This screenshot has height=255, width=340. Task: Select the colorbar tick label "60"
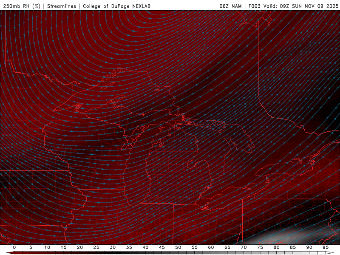[211, 247]
